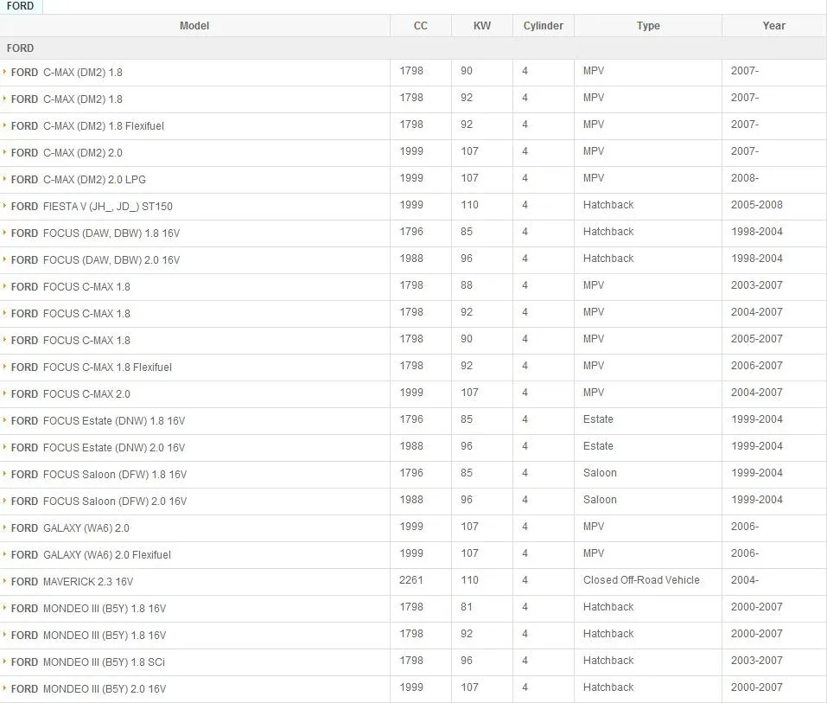Click Estate type in FOCUS Estate 1.8 16V row
827x703 pixels.
click(x=598, y=419)
